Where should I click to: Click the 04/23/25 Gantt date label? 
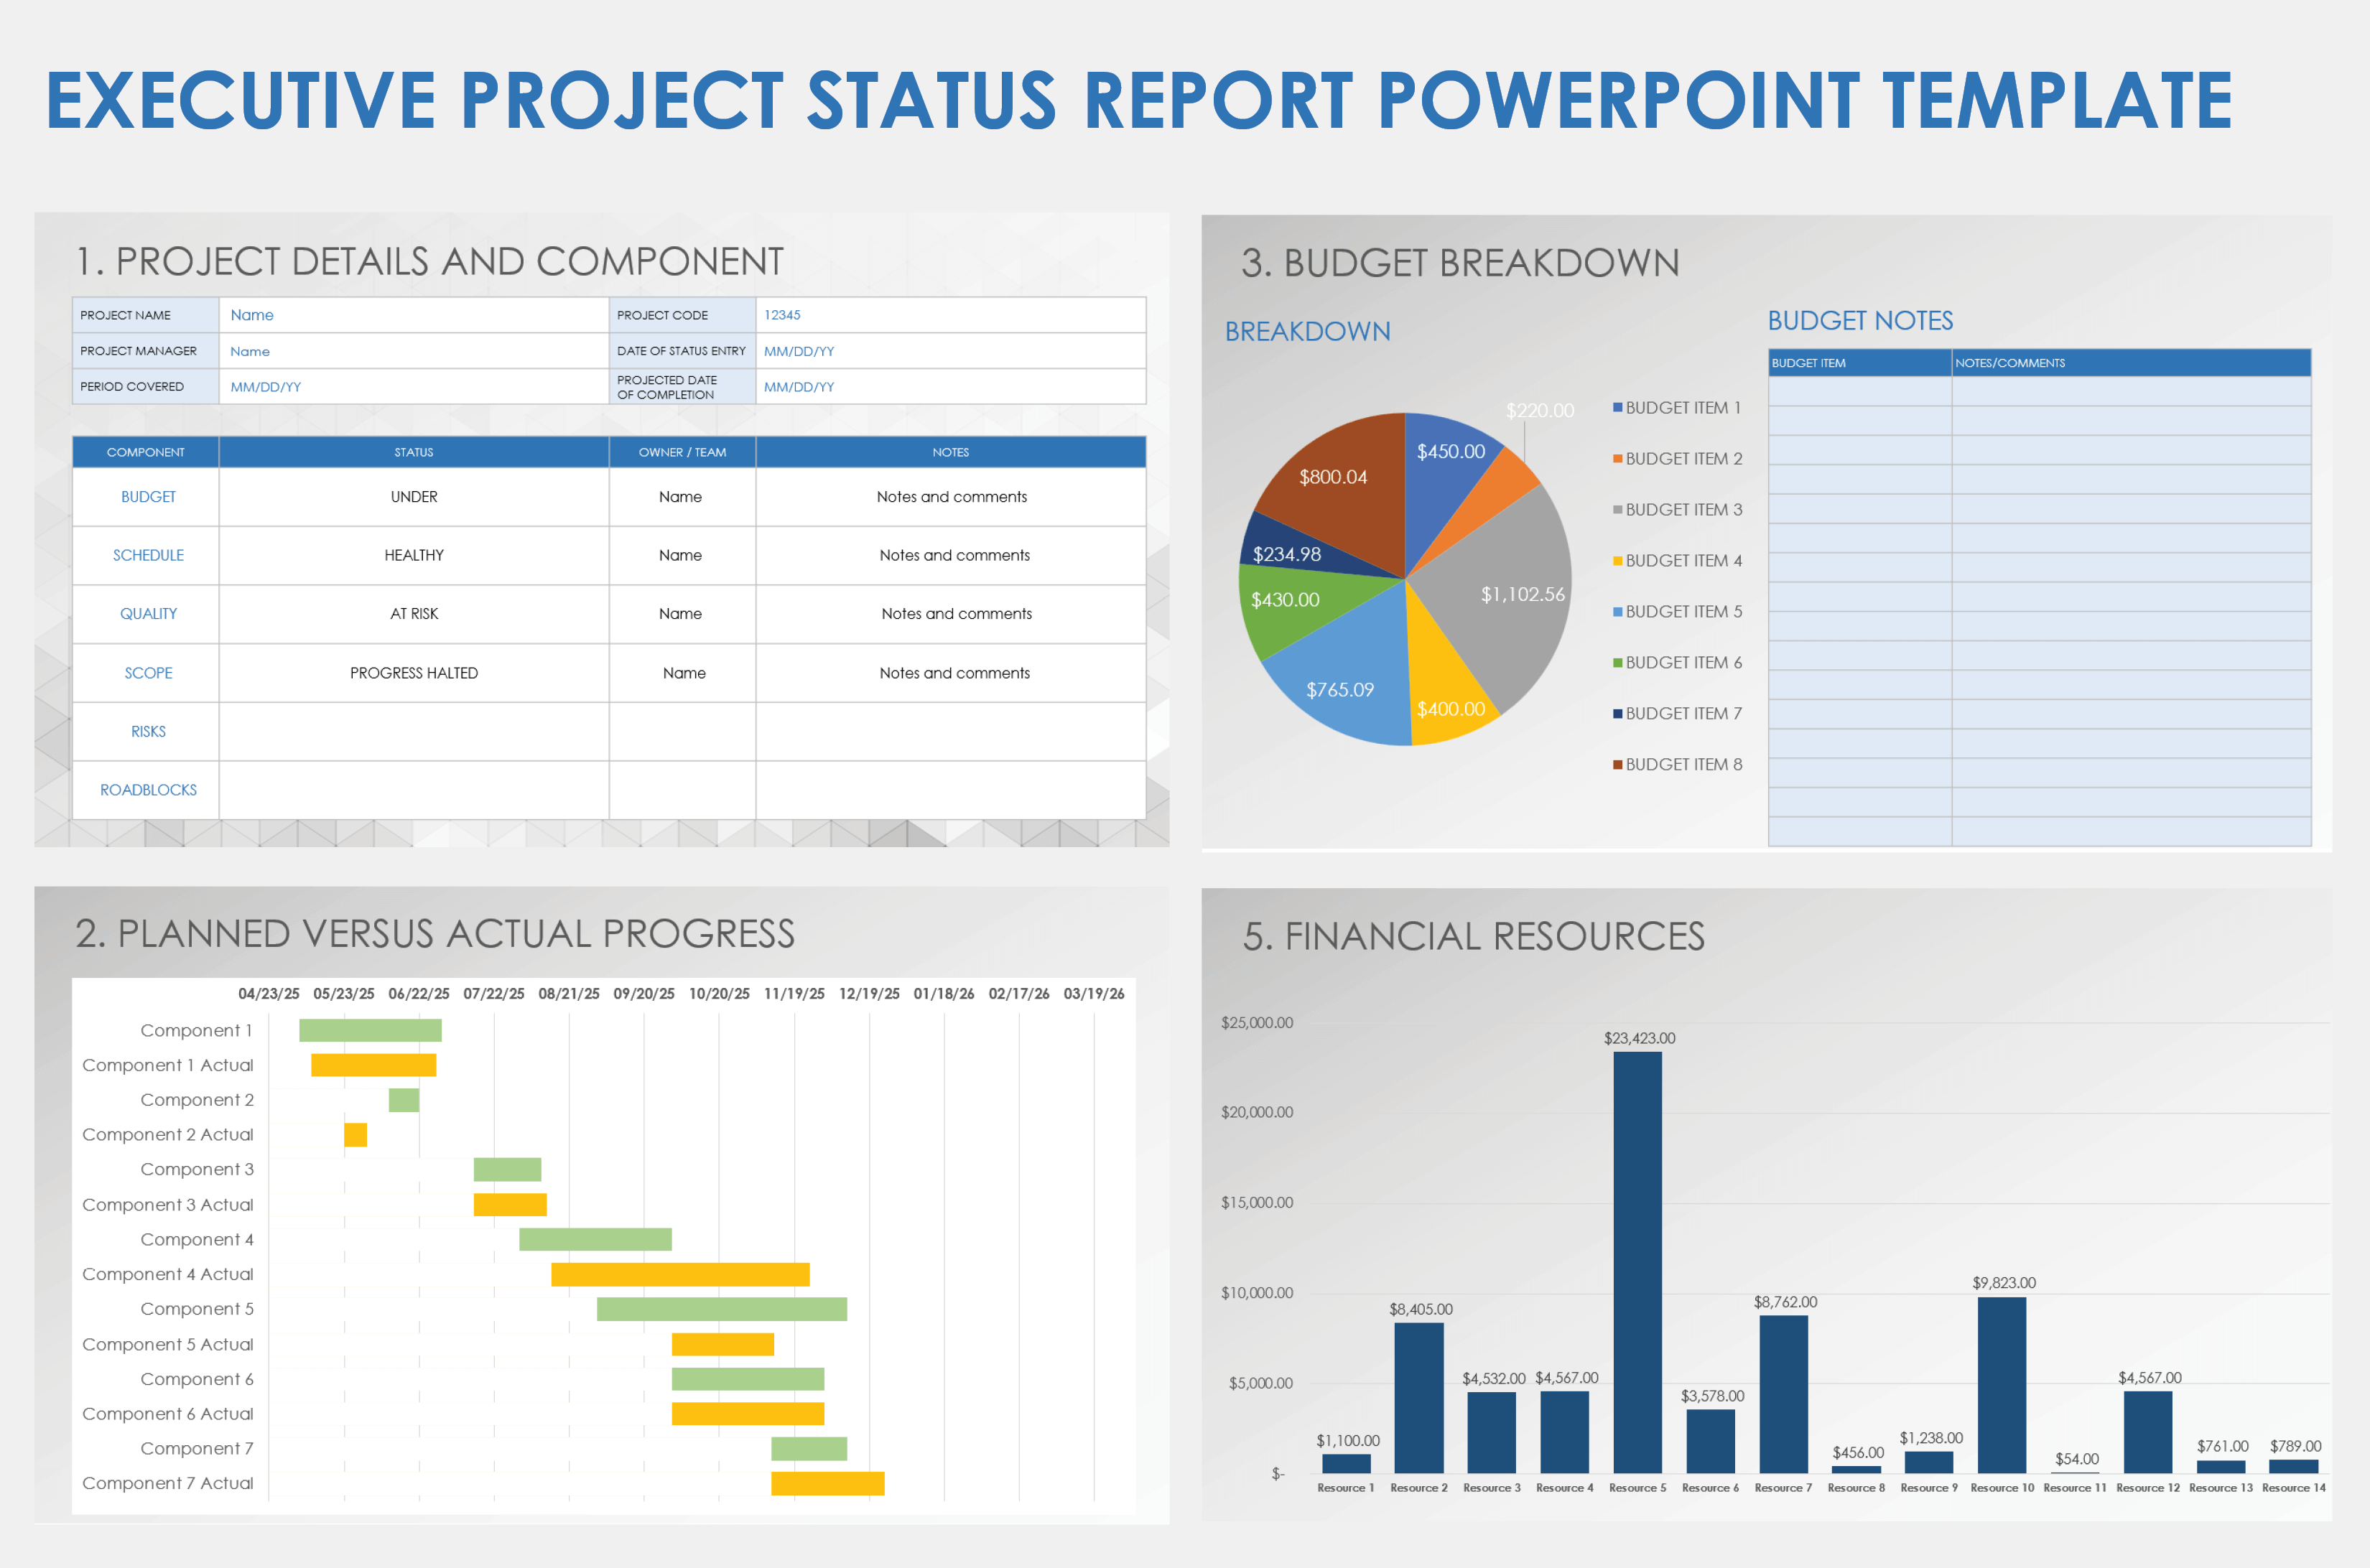pyautogui.click(x=268, y=994)
